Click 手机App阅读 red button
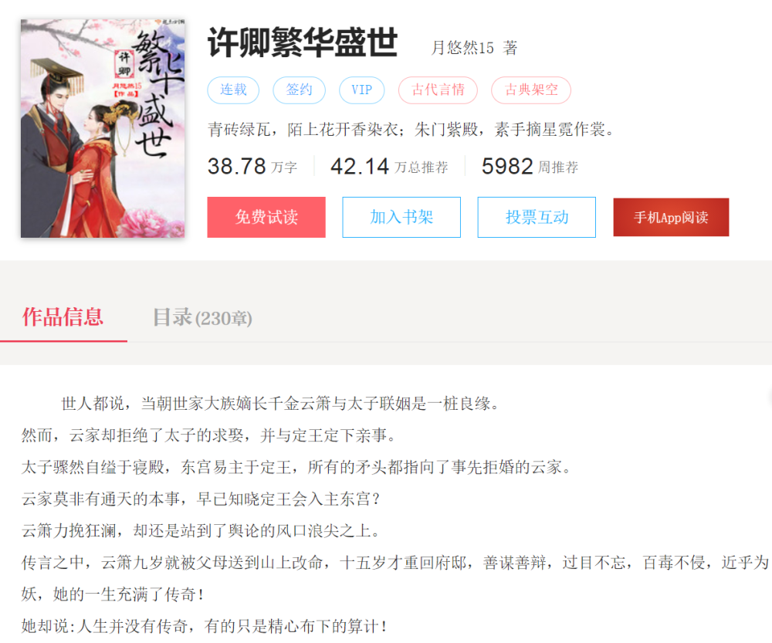Viewport: 772px width, 643px height. tap(671, 217)
